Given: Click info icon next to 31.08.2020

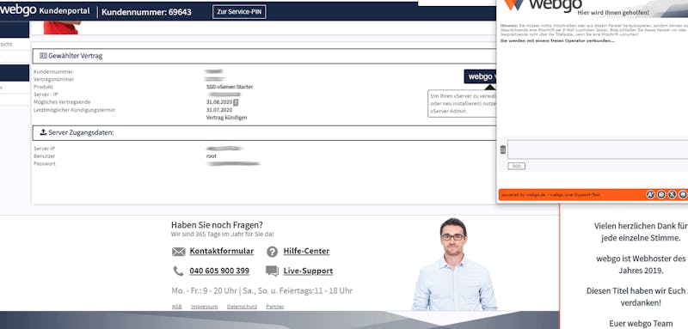Looking at the screenshot, I should pyautogui.click(x=236, y=102).
